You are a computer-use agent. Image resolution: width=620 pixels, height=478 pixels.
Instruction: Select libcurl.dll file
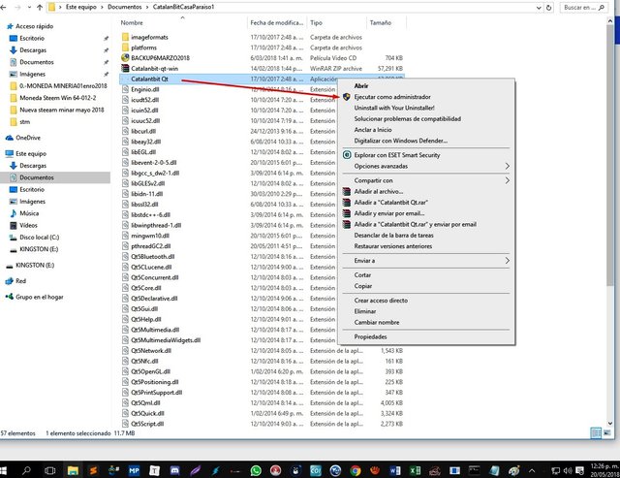(x=143, y=131)
